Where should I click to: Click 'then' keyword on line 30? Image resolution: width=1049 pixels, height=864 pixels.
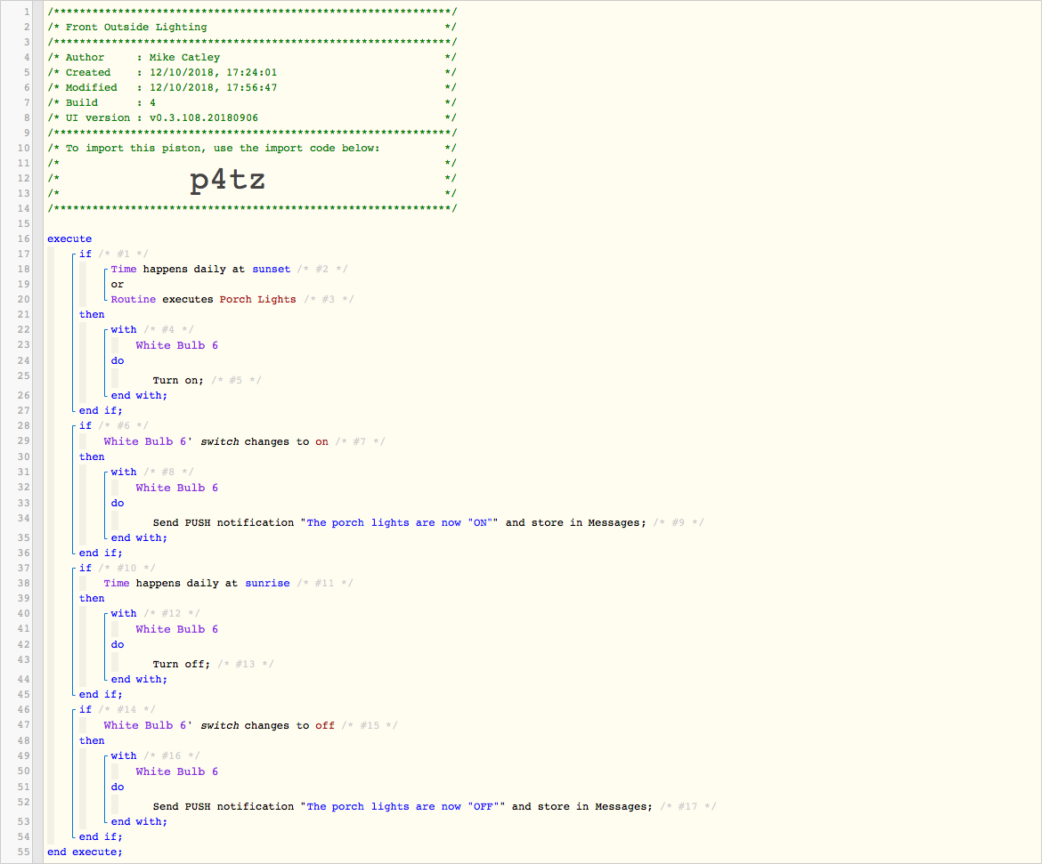tap(92, 456)
